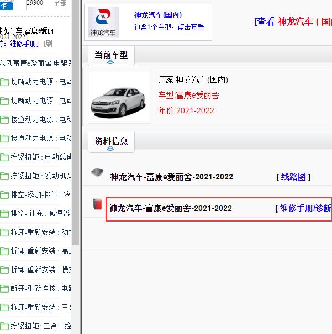Click the 神龙汽车-富康e爱丽舍-2021-2022 title in 线路图 row
The height and width of the screenshot is (334, 332).
click(172, 177)
